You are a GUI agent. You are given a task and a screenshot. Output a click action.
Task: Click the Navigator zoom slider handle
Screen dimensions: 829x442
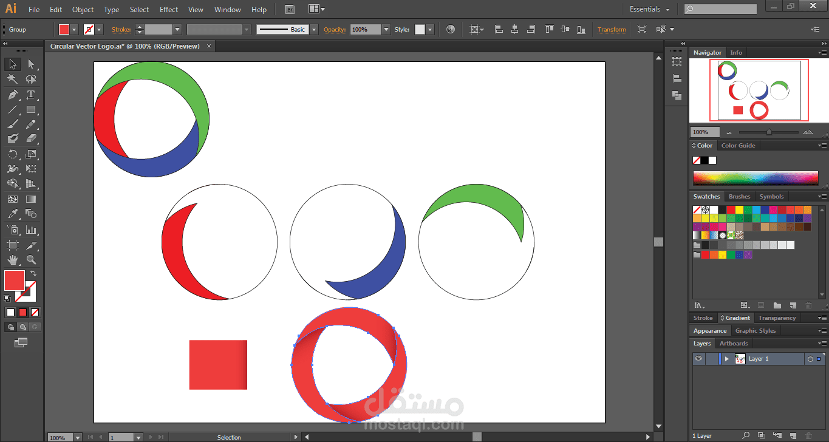tap(769, 132)
